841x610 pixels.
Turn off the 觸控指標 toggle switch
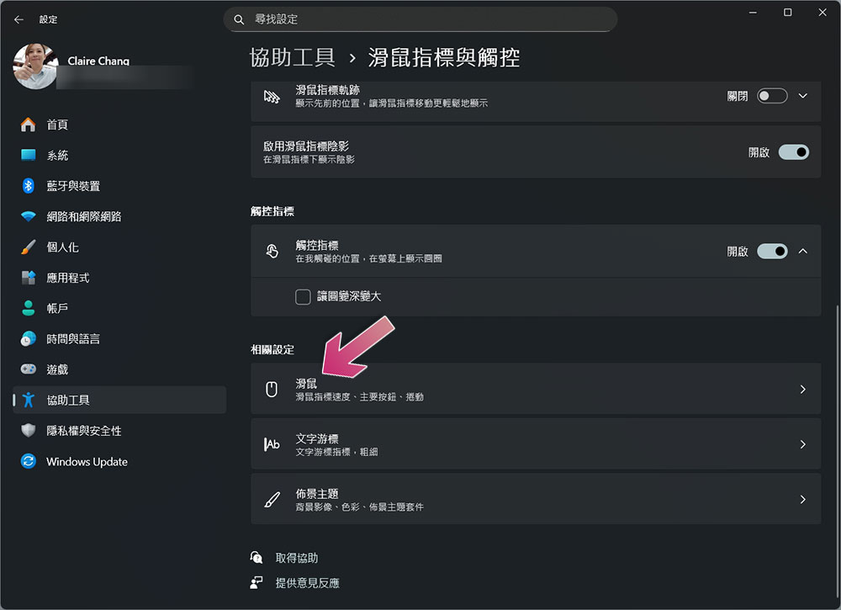point(772,251)
